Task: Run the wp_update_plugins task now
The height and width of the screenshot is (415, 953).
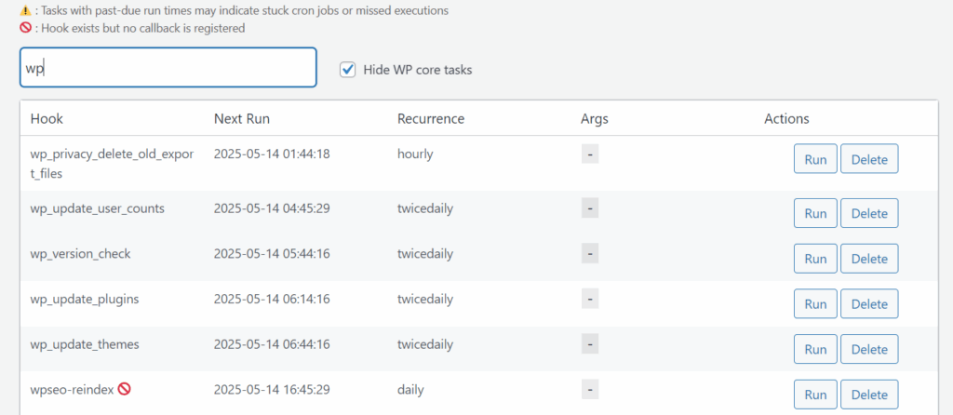Action: 815,304
